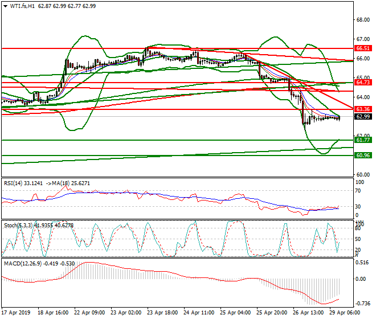Image resolution: width=376 pixels, height=319 pixels.
Task: Click the 22 Apr 09:00 time label
Action: click(x=89, y=313)
